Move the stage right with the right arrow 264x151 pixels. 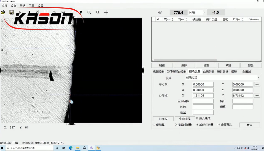click(143, 70)
